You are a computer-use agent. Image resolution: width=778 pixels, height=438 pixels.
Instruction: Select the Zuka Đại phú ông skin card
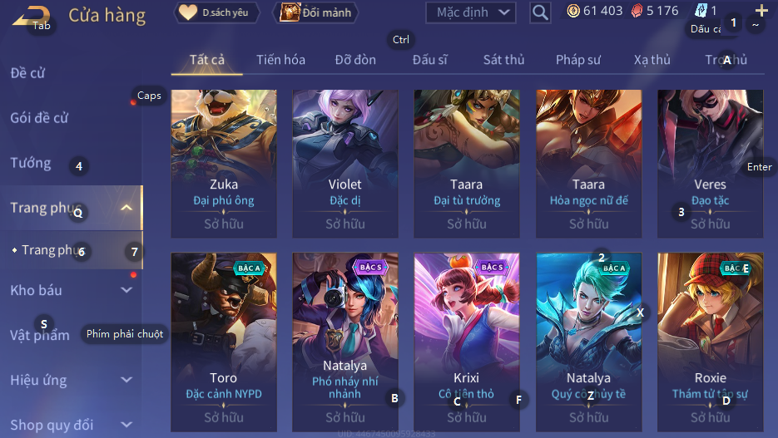[x=224, y=164]
